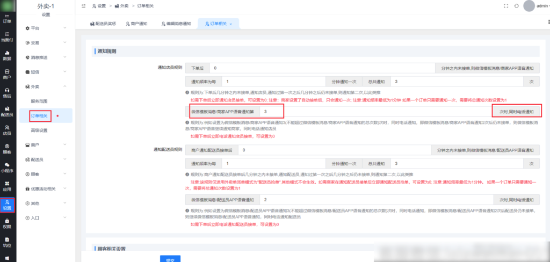Focus the 微信模板消息/配送员APP语音通知 input
The image size is (550, 262).
pos(378,200)
